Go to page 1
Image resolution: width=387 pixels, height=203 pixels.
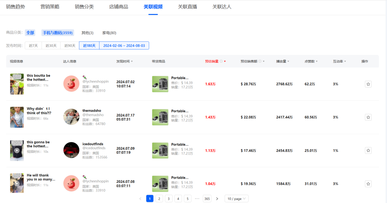coord(149,199)
